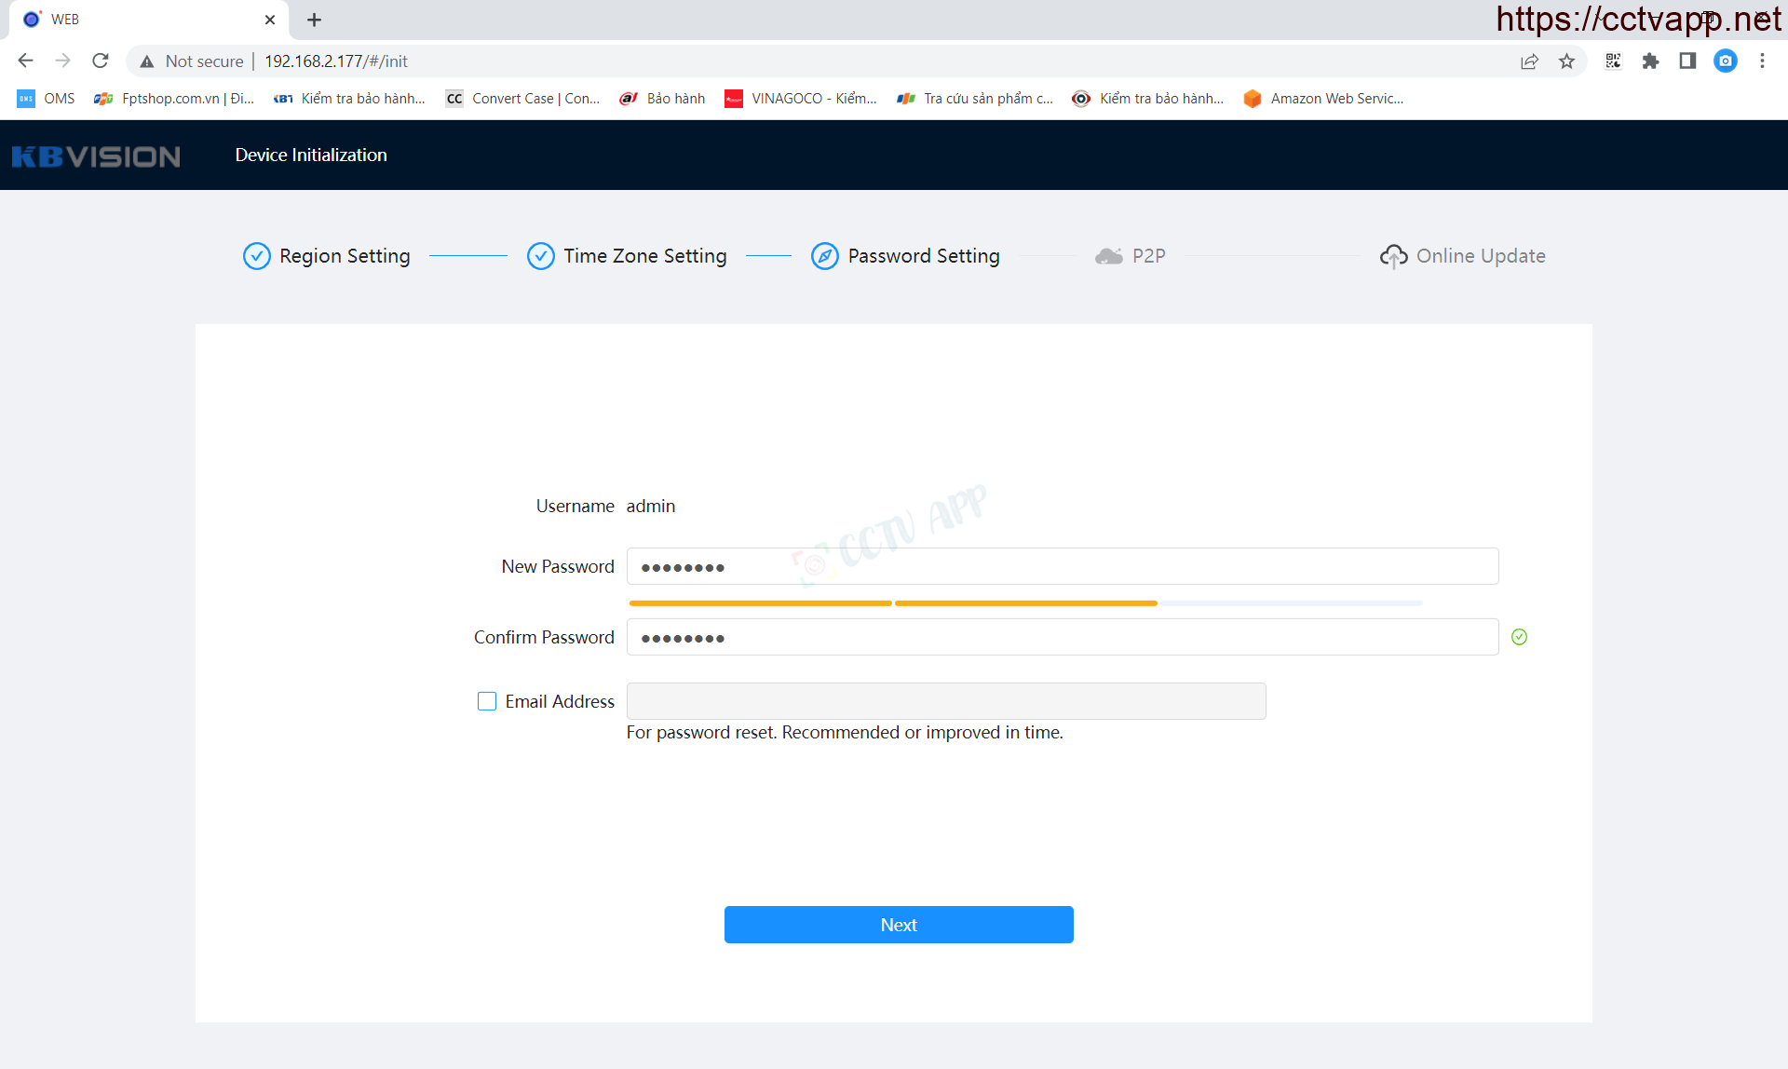Click the share page icon in address bar

pos(1529,61)
